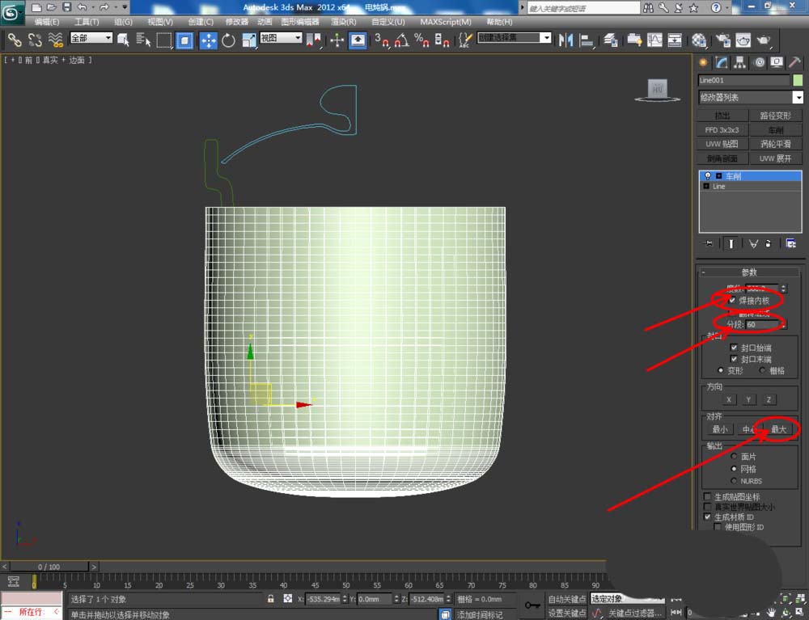Open the Utilities hammer panel
809x620 pixels.
795,63
